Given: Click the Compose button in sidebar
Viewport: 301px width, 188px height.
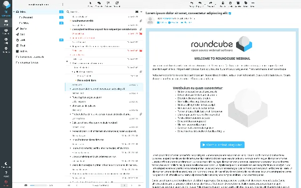Looking at the screenshot, I should pyautogui.click(x=6, y=14).
